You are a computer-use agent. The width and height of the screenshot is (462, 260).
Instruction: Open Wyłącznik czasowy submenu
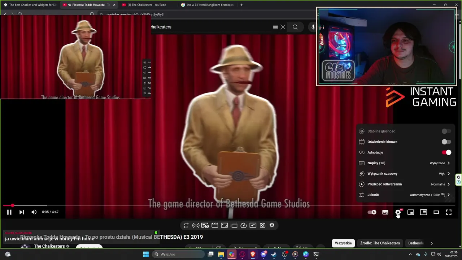(x=405, y=174)
